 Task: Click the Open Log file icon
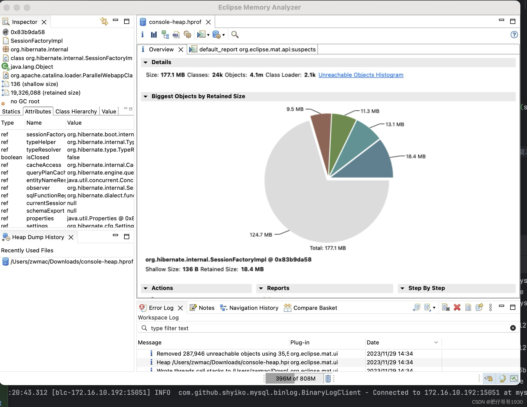point(468,308)
